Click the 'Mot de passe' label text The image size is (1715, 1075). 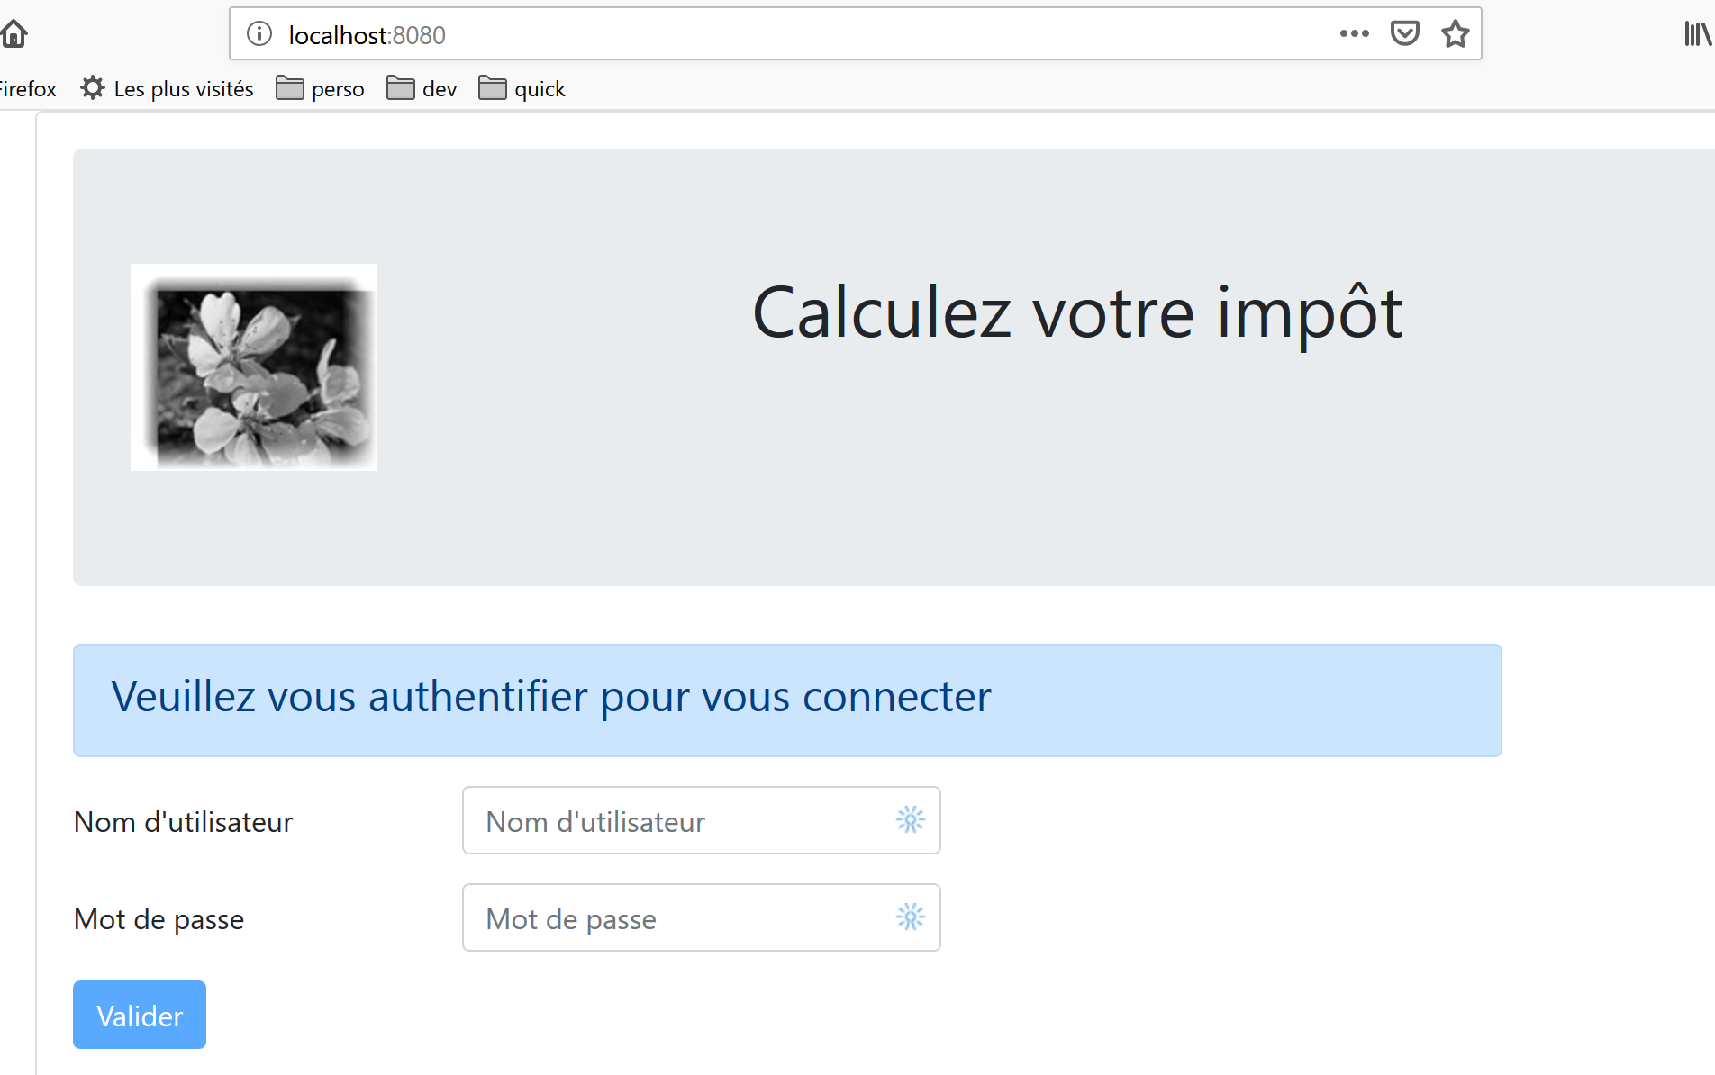coord(159,919)
